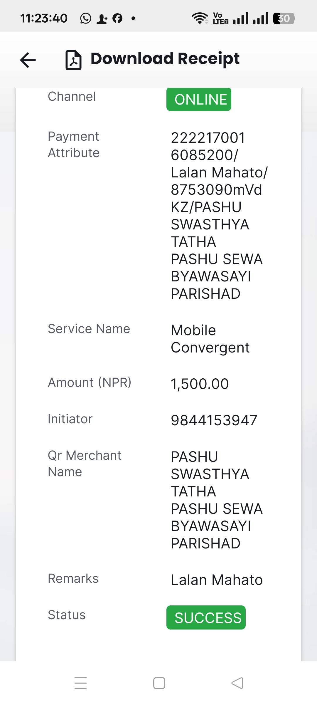Tap the contact added notification icon

click(x=102, y=19)
